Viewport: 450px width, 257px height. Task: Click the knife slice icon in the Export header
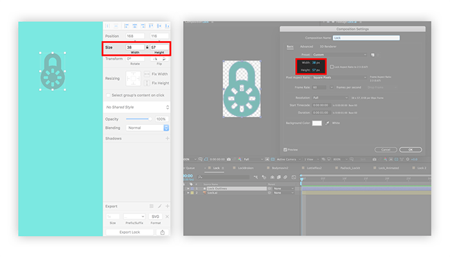coord(159,206)
